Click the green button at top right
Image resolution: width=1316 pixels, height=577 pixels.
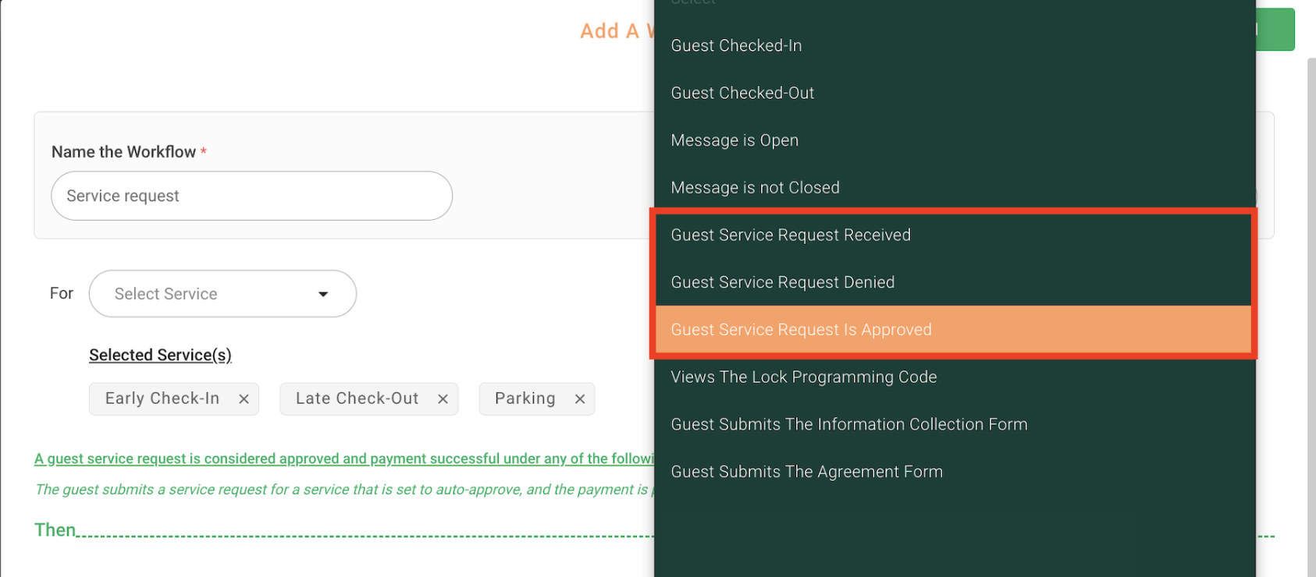pos(1275,30)
